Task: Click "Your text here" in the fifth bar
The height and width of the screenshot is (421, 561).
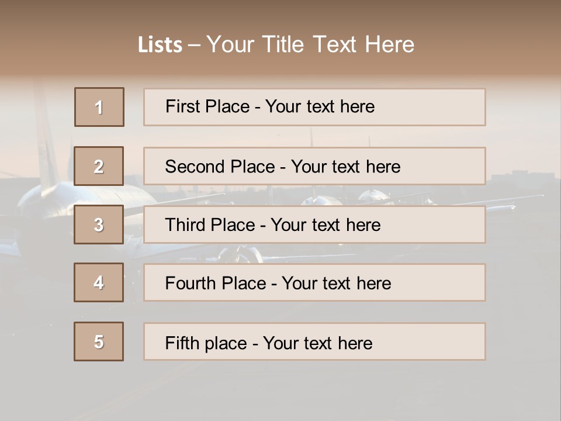Action: coord(317,343)
